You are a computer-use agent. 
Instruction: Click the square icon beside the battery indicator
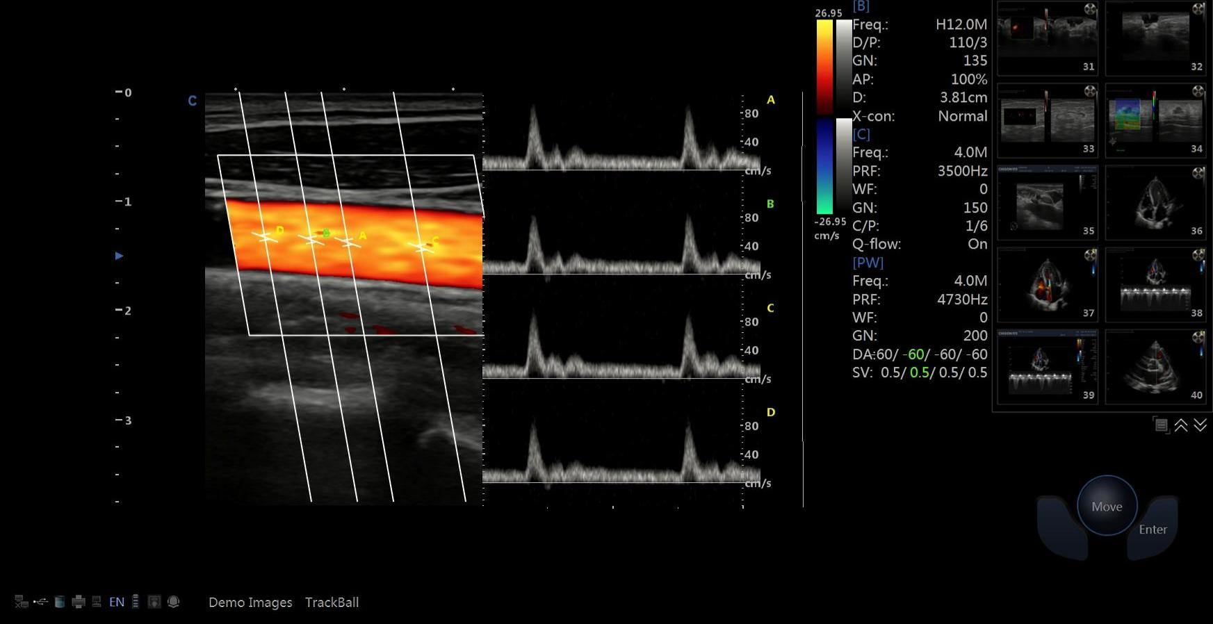click(x=154, y=602)
